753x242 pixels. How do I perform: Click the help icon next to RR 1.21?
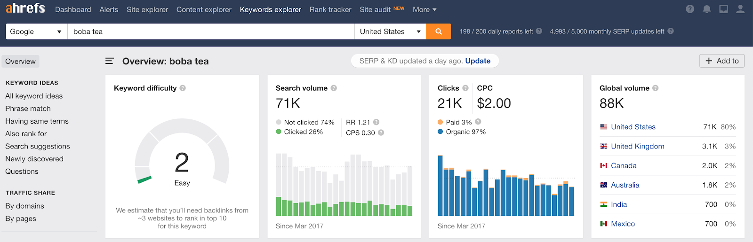click(x=376, y=122)
